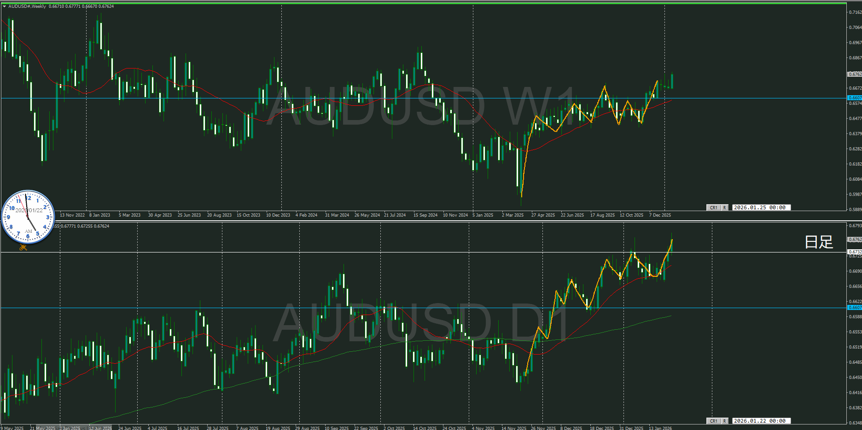Click the 5 Jan 2025 date on weekly timeline
This screenshot has width=862, height=430.
[483, 215]
